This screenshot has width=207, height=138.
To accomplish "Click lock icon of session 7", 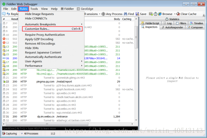I will tap(4, 23).
